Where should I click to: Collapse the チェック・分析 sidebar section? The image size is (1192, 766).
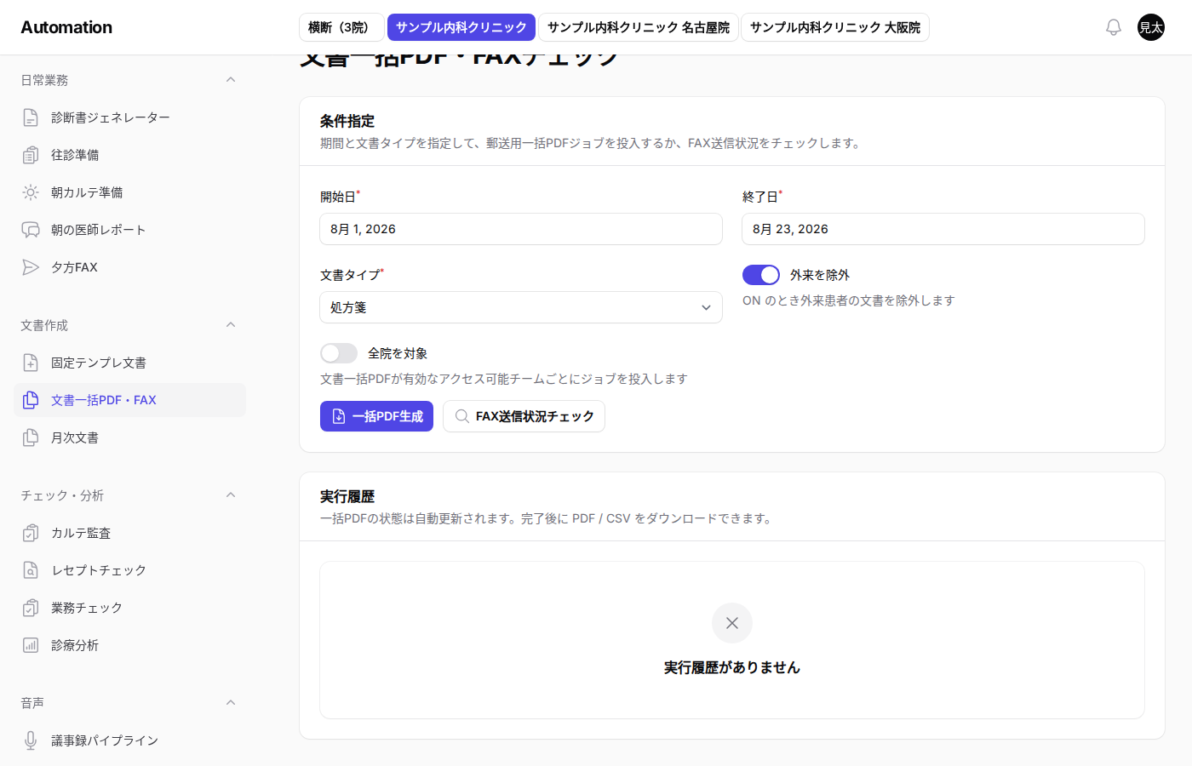point(231,495)
